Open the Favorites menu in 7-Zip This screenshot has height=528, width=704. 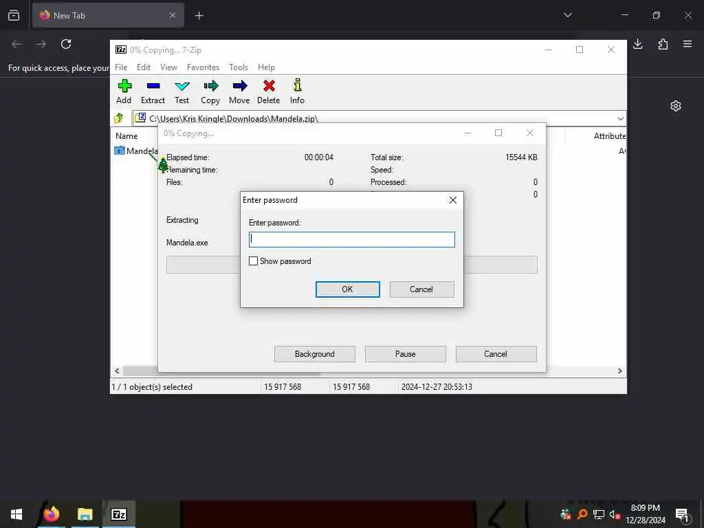(203, 67)
